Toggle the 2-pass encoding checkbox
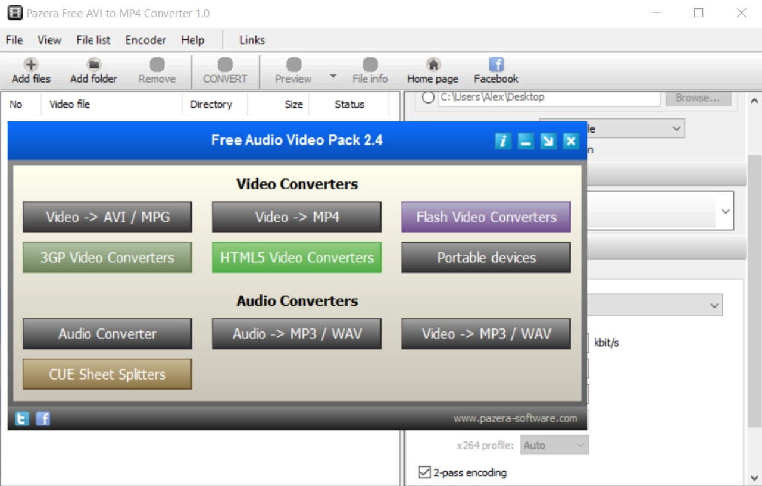Image resolution: width=762 pixels, height=486 pixels. pyautogui.click(x=424, y=472)
